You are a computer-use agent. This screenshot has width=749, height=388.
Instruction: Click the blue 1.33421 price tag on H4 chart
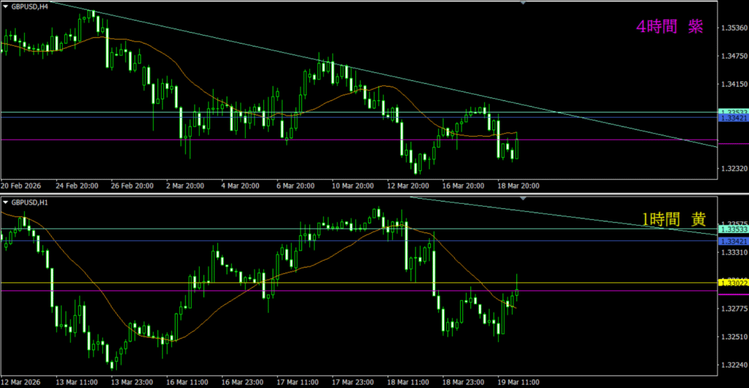[733, 118]
